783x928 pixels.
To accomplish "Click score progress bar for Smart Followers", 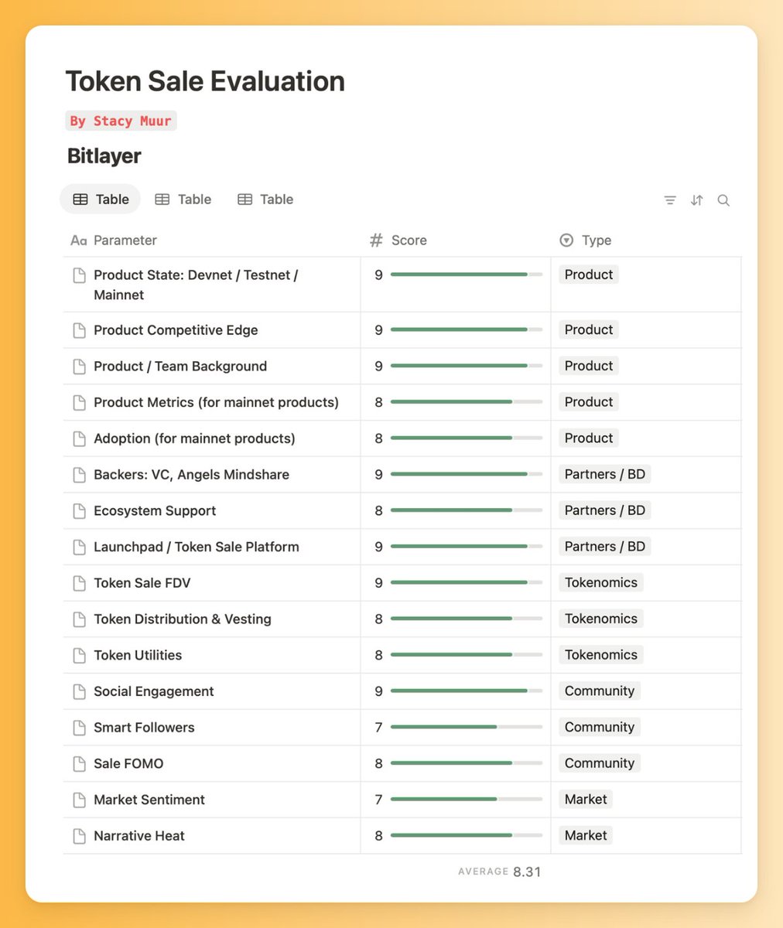I will tap(467, 728).
